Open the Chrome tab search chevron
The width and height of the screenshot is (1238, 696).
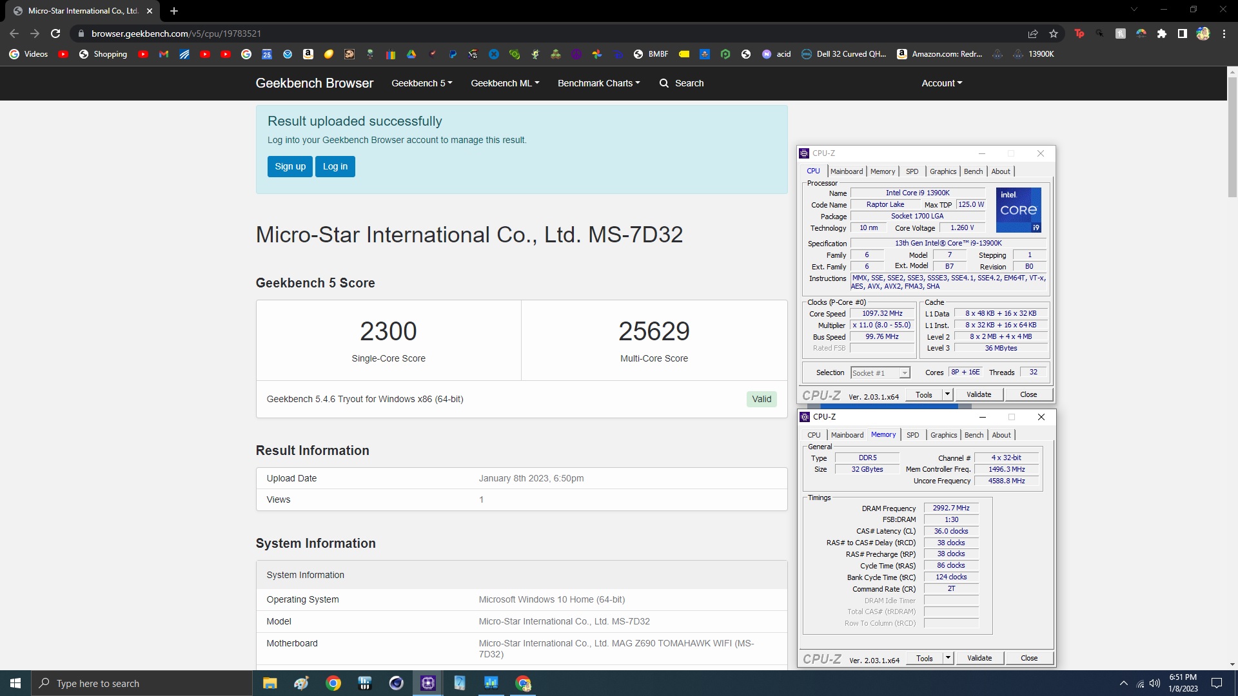click(x=1134, y=10)
